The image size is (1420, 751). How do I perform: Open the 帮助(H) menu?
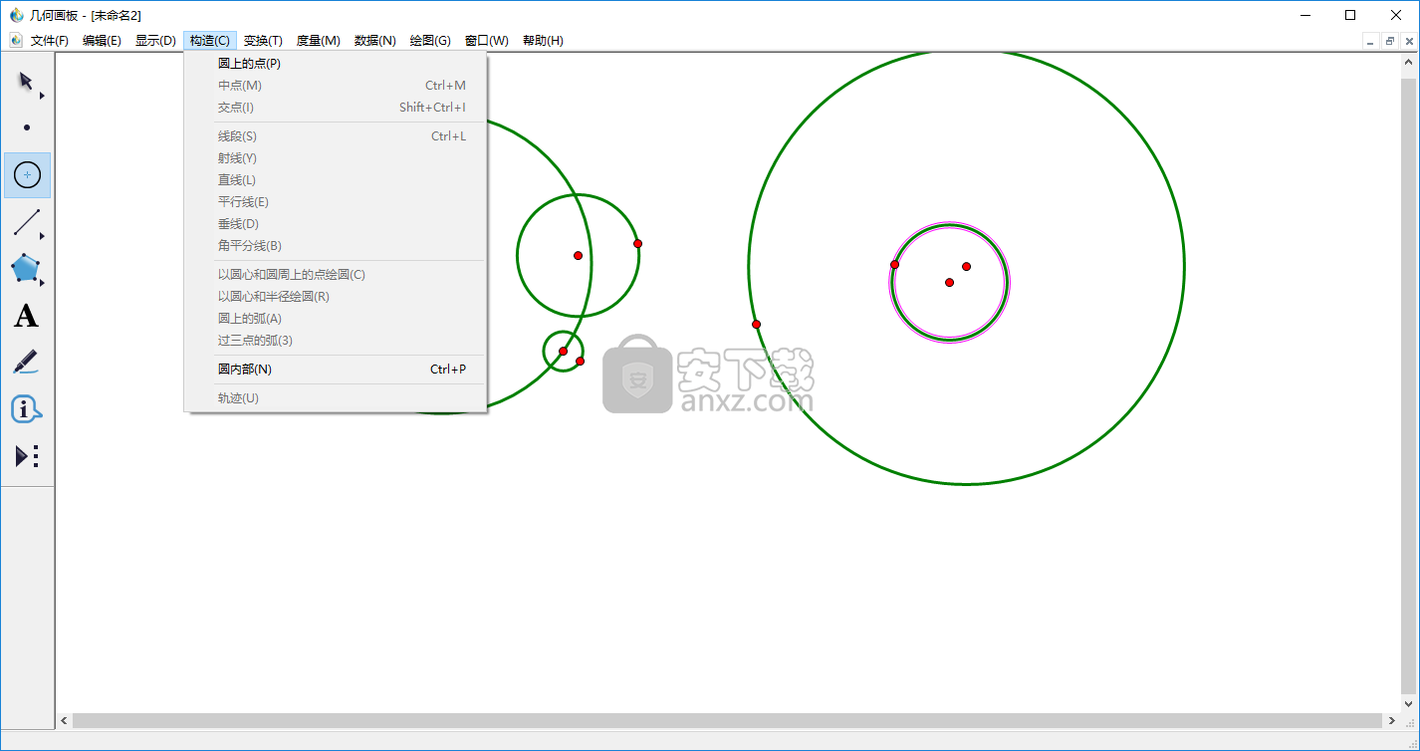543,41
